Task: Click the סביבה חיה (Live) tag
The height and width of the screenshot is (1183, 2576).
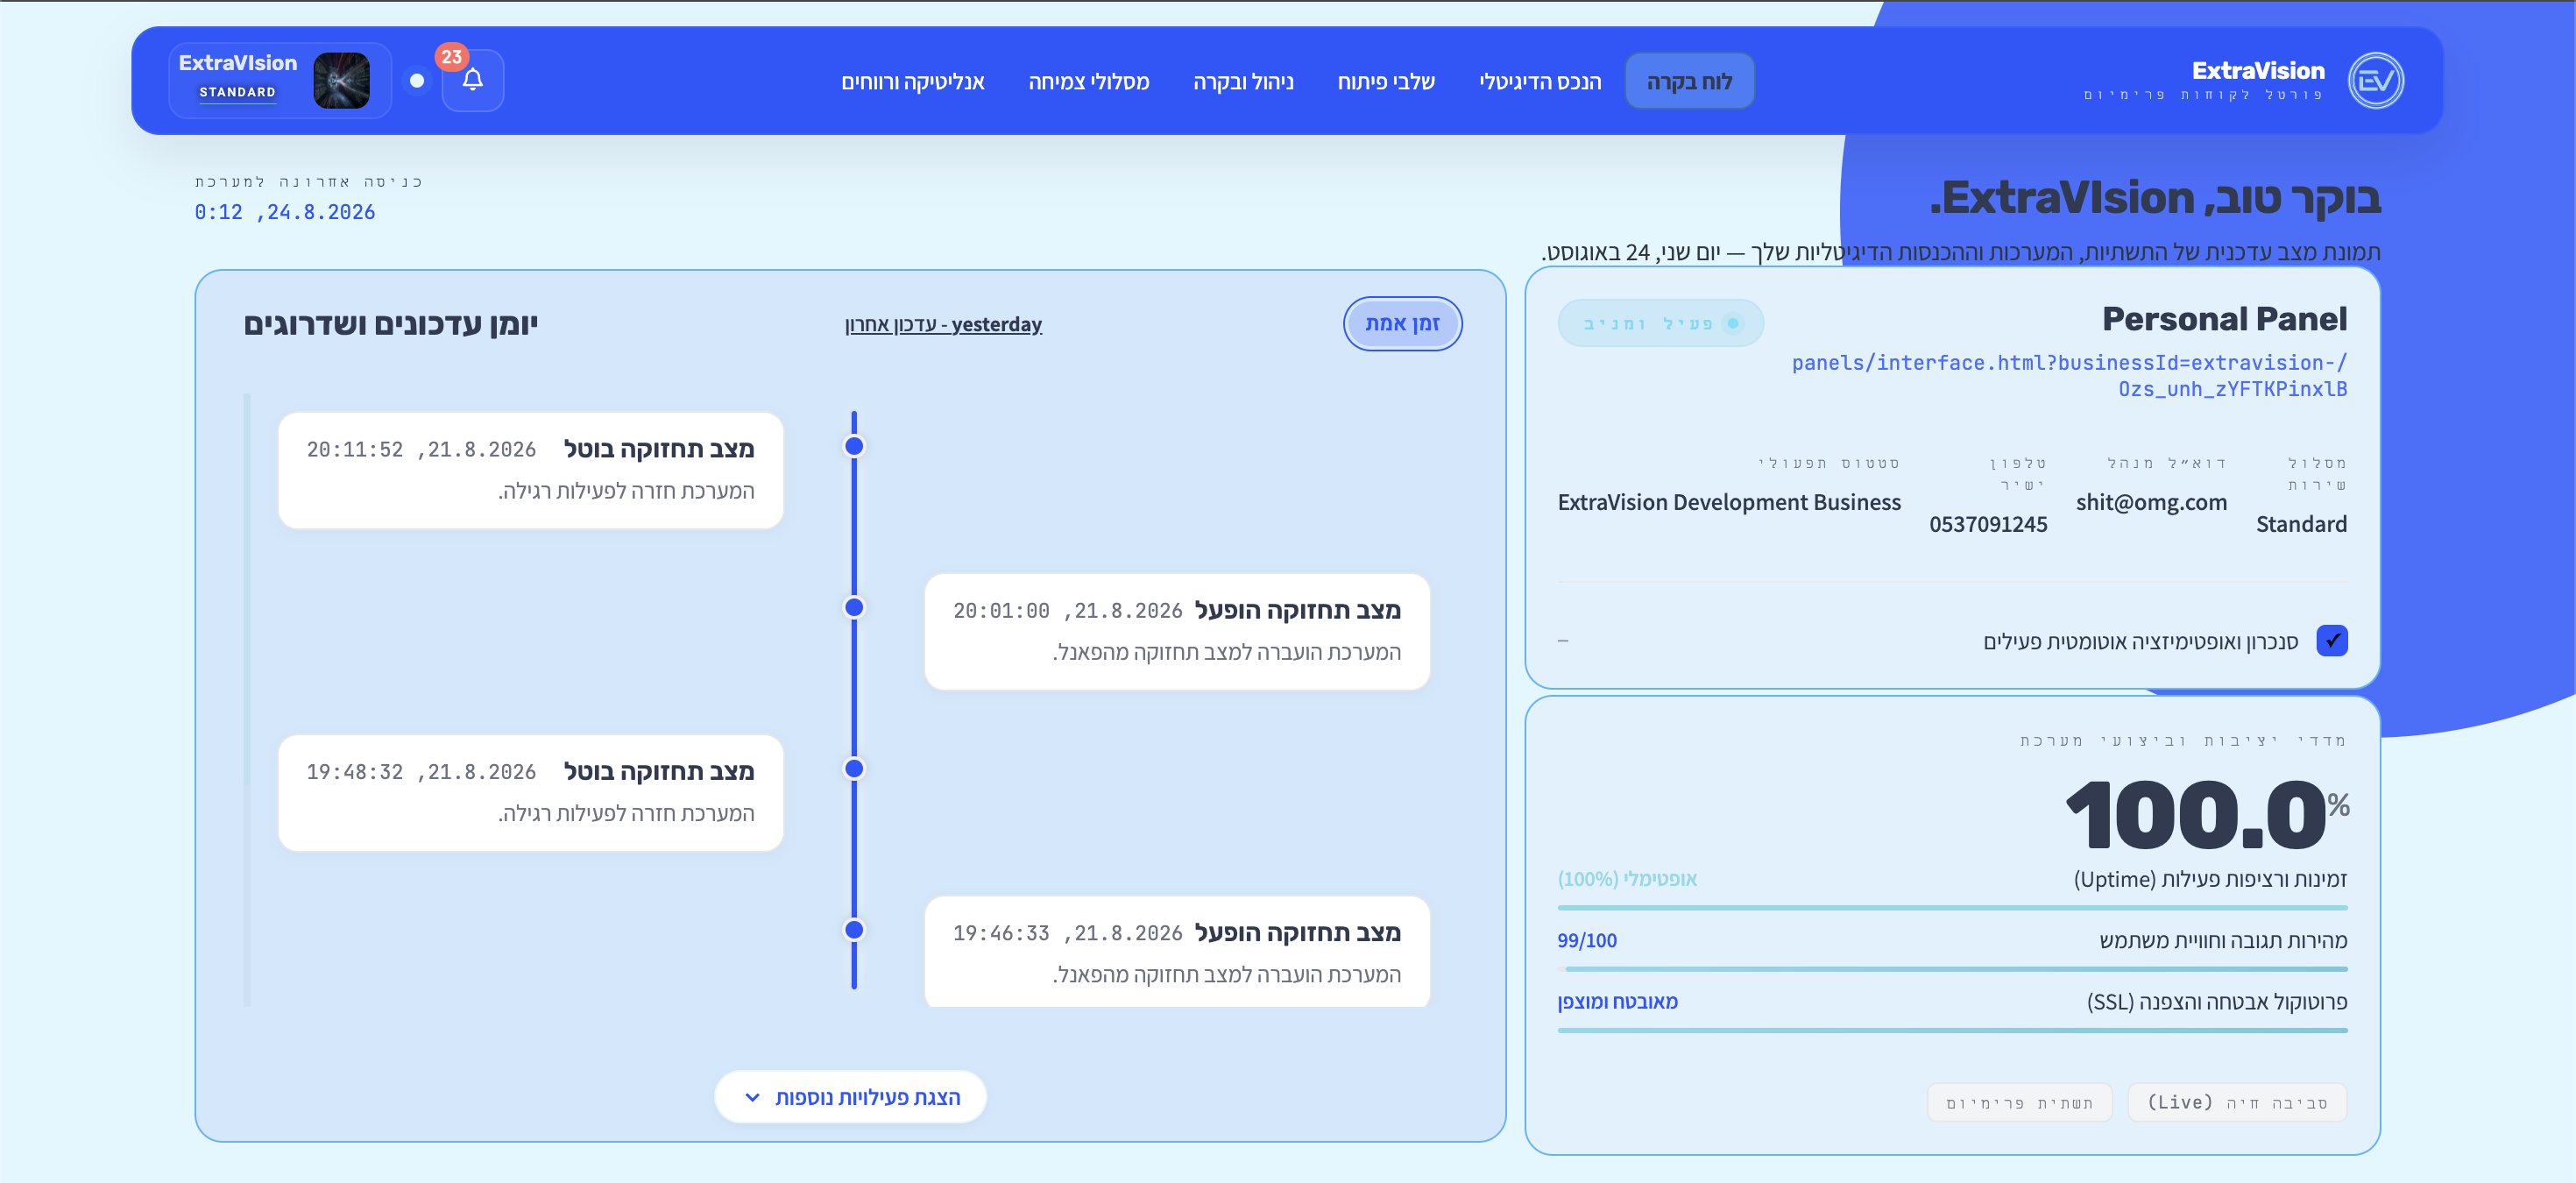Action: [x=2237, y=1102]
